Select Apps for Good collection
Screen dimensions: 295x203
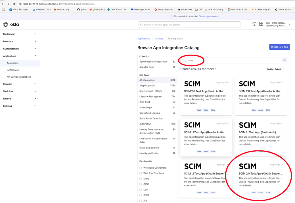[157, 67]
